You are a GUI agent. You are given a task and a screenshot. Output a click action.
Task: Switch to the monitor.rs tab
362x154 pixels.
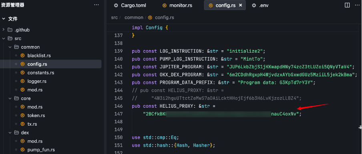[177, 5]
